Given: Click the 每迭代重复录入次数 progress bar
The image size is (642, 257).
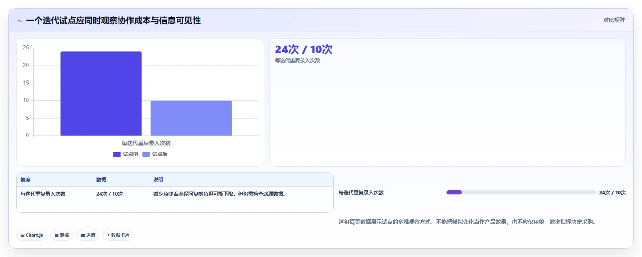Looking at the screenshot, I should [521, 192].
